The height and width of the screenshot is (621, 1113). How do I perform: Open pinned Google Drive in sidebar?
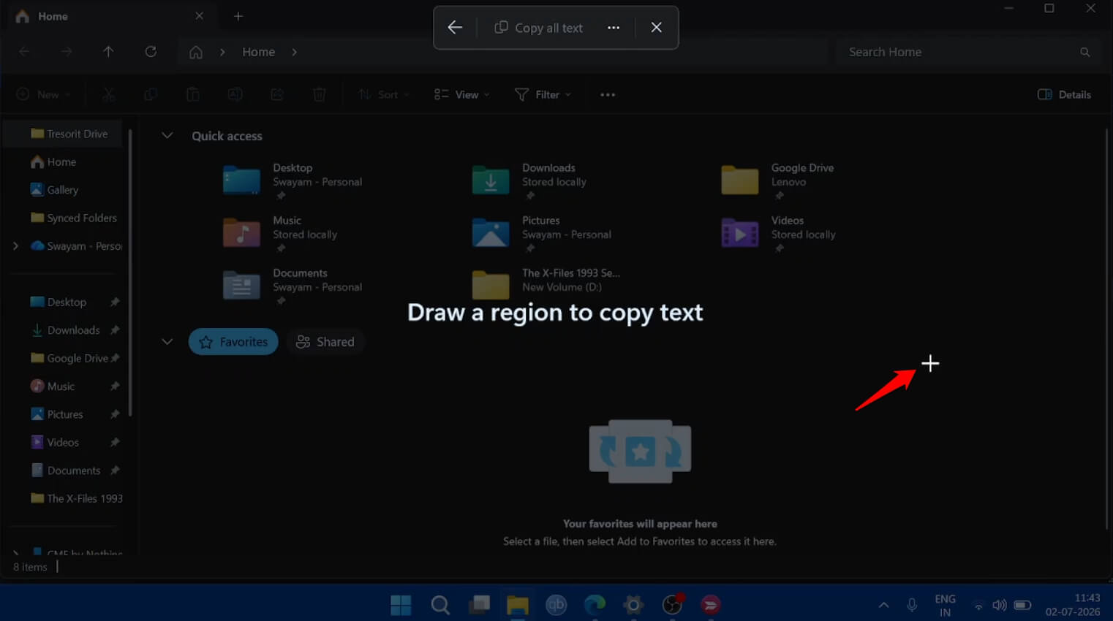[x=69, y=358]
